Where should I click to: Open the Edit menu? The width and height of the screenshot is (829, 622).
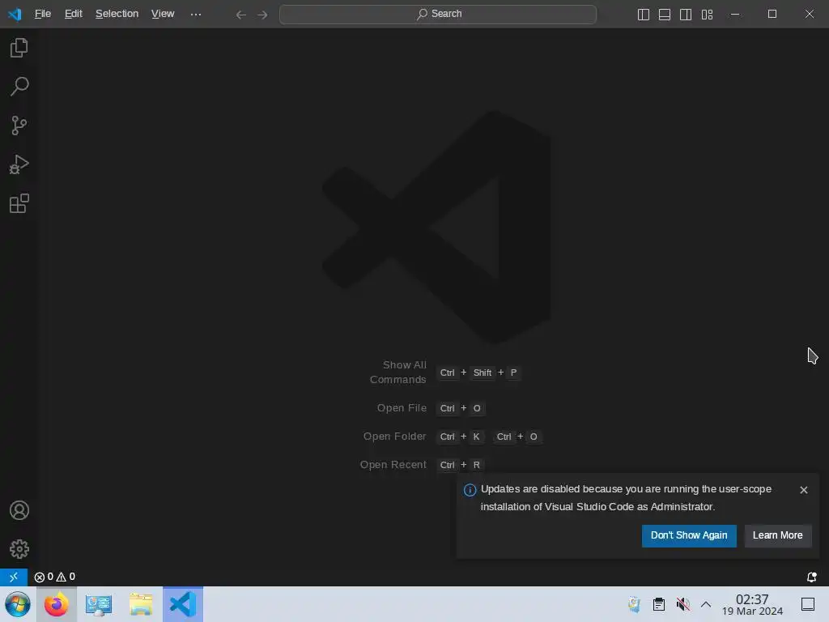click(x=74, y=14)
